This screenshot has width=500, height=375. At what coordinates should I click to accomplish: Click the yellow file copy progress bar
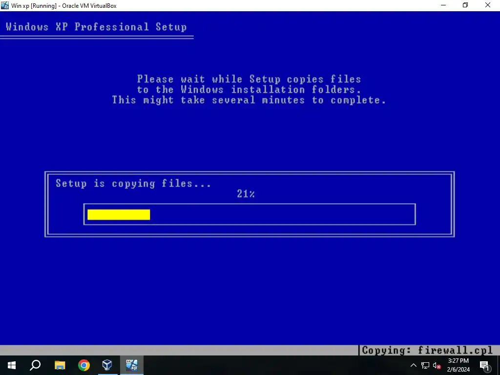(119, 215)
